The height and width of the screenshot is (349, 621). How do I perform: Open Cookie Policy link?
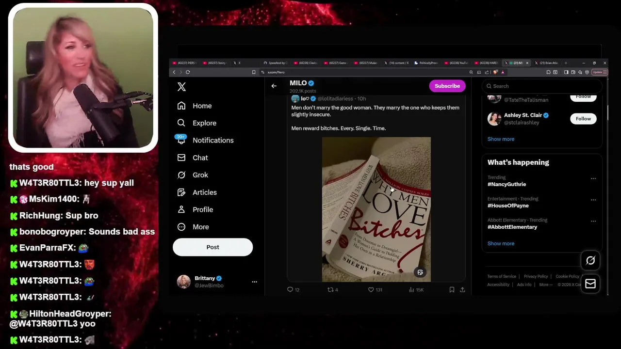click(x=567, y=276)
